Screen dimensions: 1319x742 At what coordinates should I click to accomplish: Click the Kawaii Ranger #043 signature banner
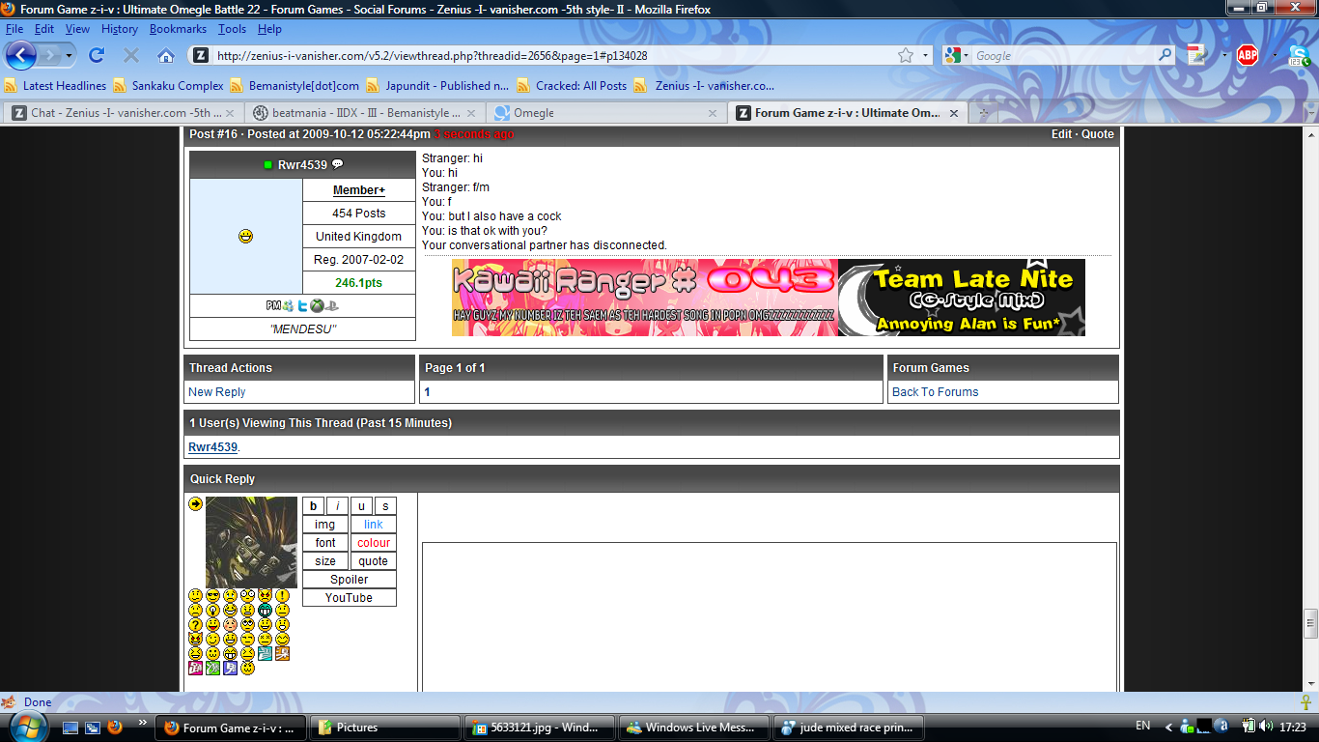point(645,298)
